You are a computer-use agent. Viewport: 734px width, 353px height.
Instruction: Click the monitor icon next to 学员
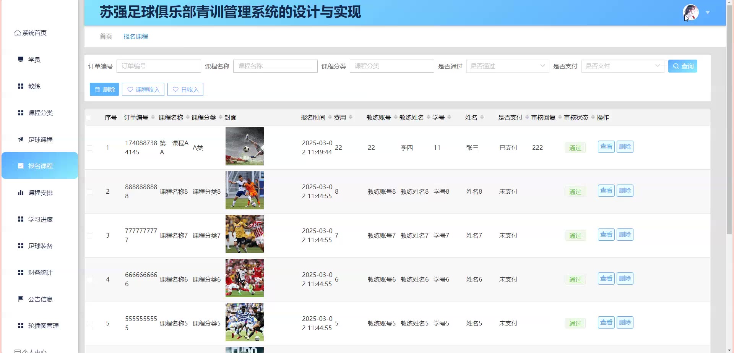pos(21,59)
